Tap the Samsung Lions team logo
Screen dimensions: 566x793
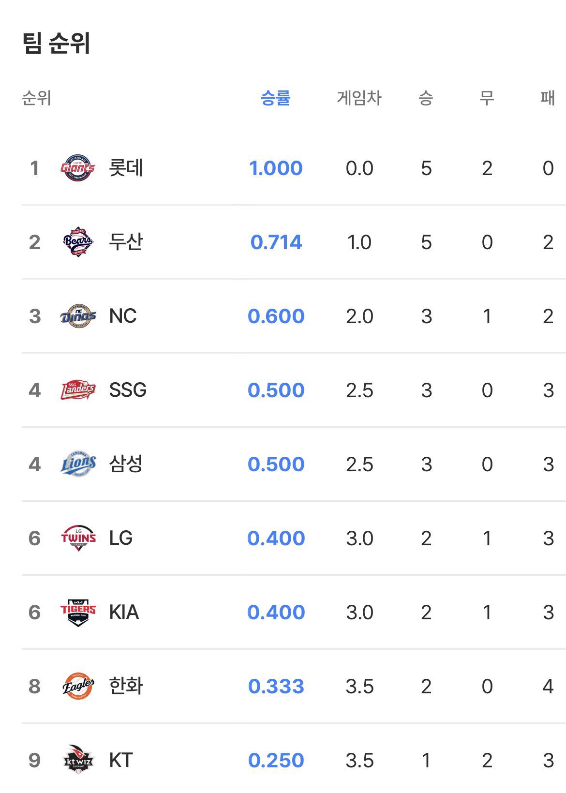click(x=78, y=464)
